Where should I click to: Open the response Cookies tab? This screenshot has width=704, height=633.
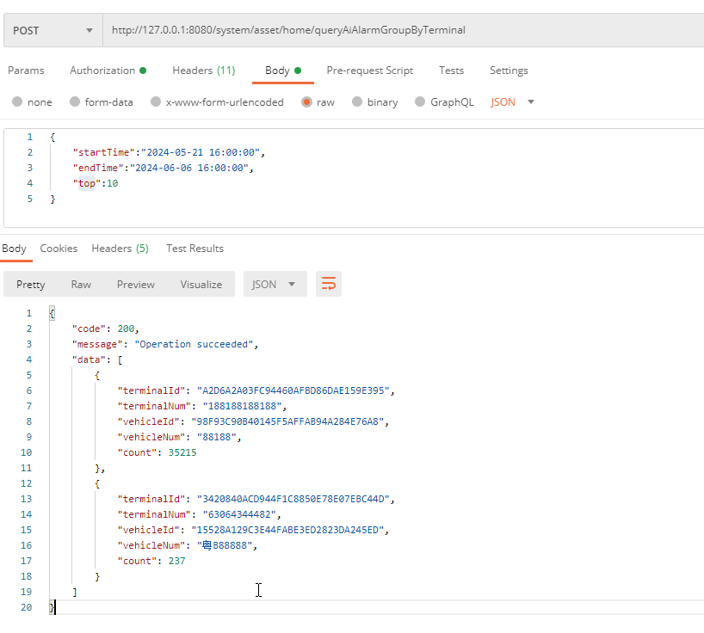pyautogui.click(x=59, y=249)
